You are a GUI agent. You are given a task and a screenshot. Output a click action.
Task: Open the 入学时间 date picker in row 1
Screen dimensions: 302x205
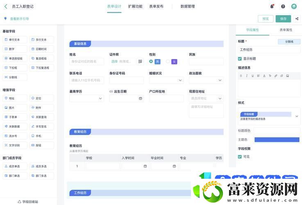pos(145,166)
